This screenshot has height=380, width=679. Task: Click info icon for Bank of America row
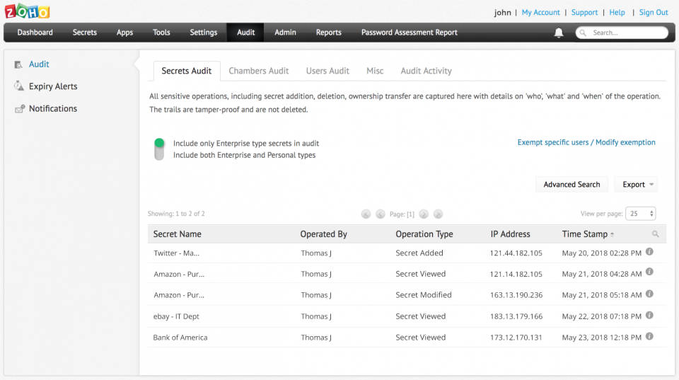649,336
